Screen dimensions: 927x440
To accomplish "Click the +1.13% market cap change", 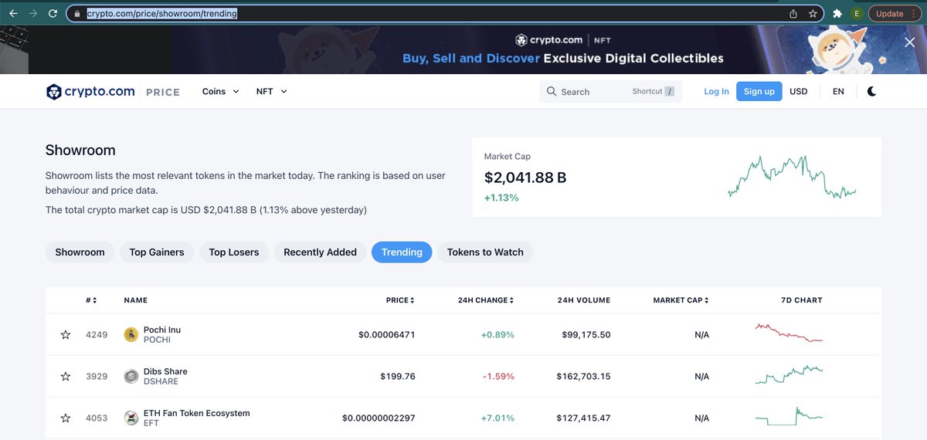I will pos(501,198).
